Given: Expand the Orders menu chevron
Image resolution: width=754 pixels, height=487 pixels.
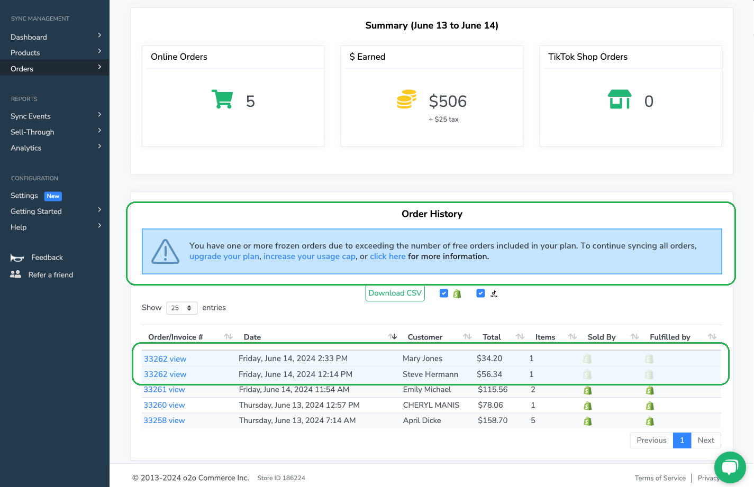Looking at the screenshot, I should coord(99,67).
